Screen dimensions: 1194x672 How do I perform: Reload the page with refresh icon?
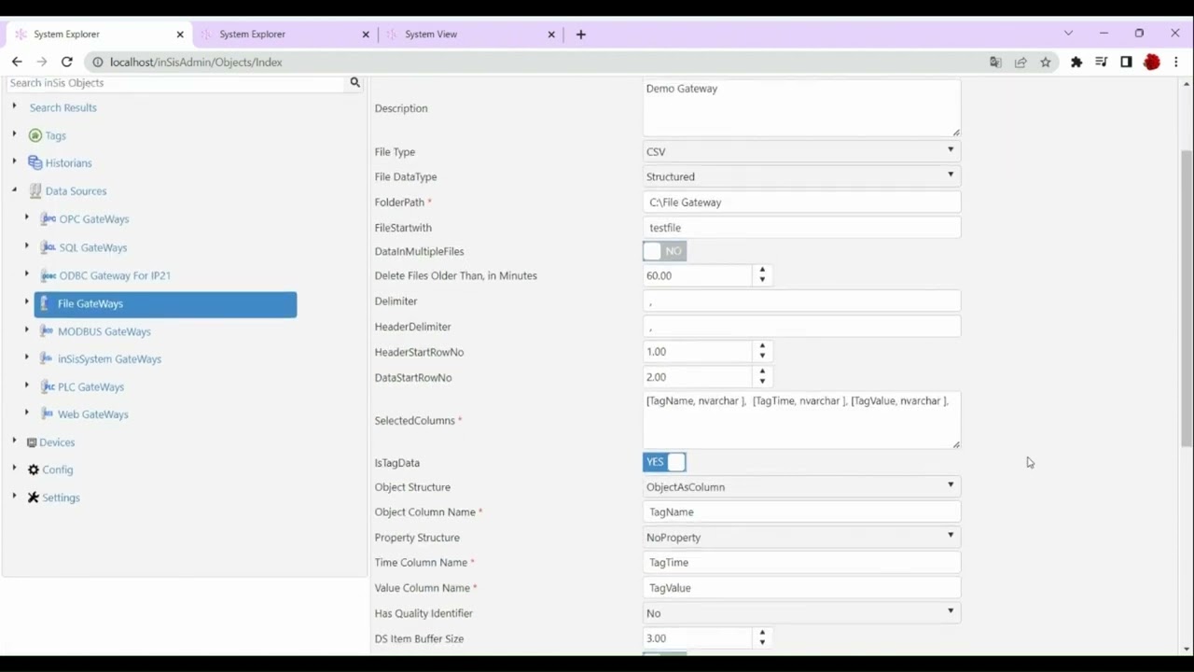coord(66,62)
